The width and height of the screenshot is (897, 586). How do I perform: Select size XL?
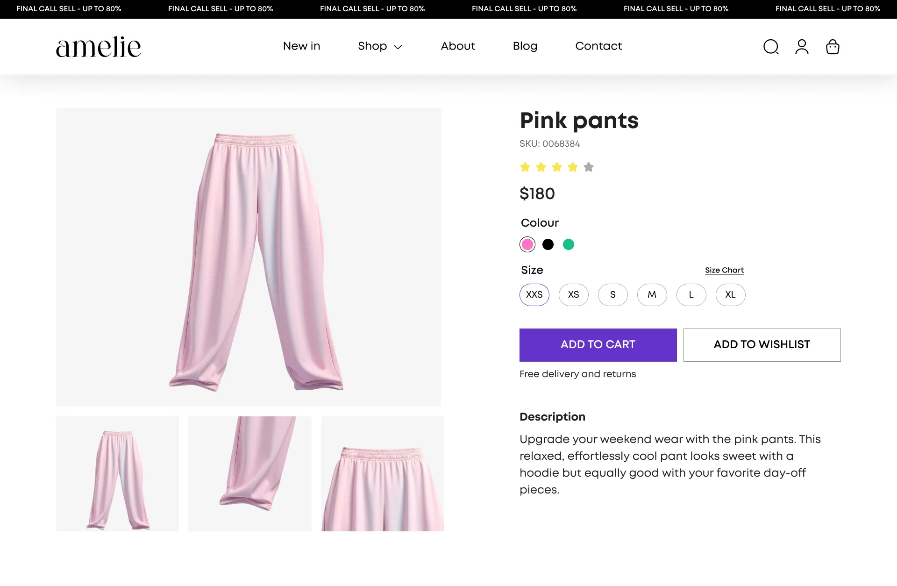(x=731, y=295)
